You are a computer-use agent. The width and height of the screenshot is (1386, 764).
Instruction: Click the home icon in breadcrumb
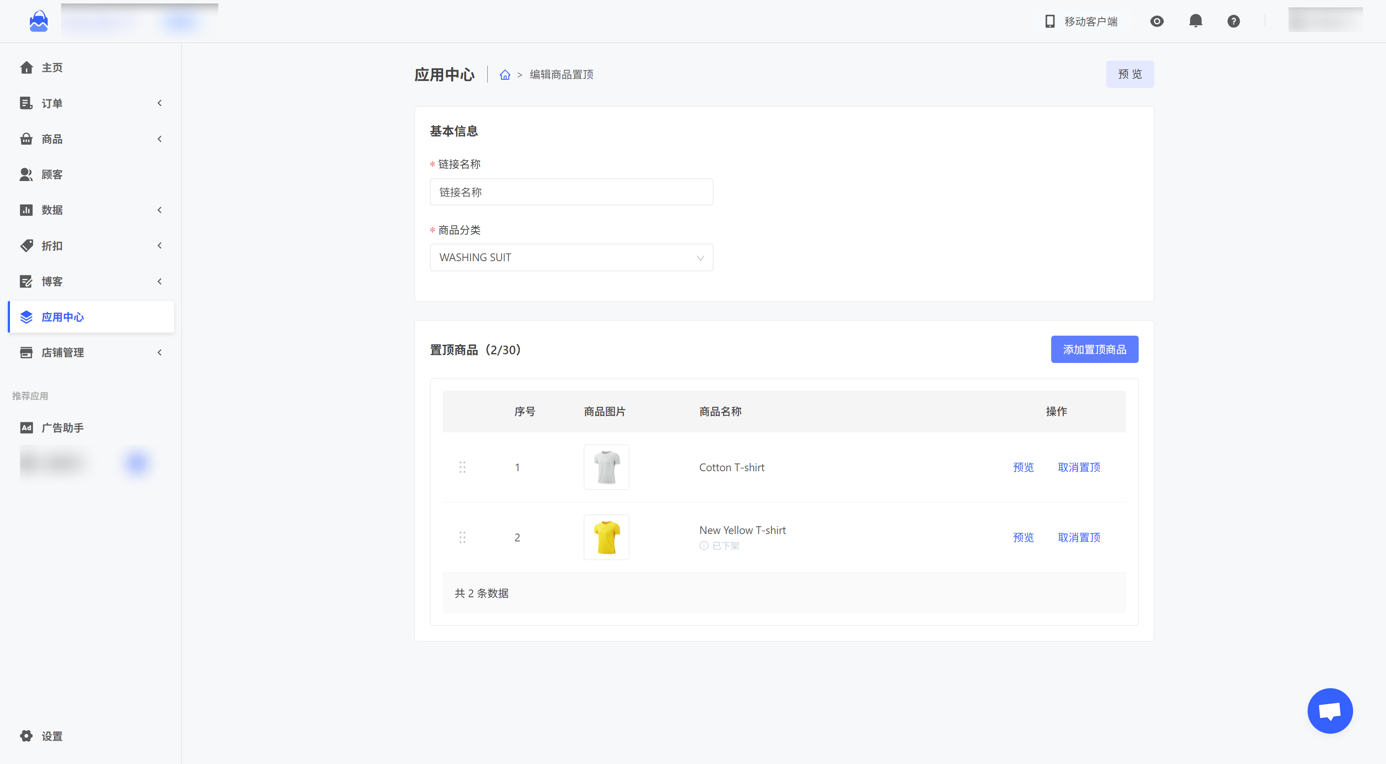coord(505,75)
